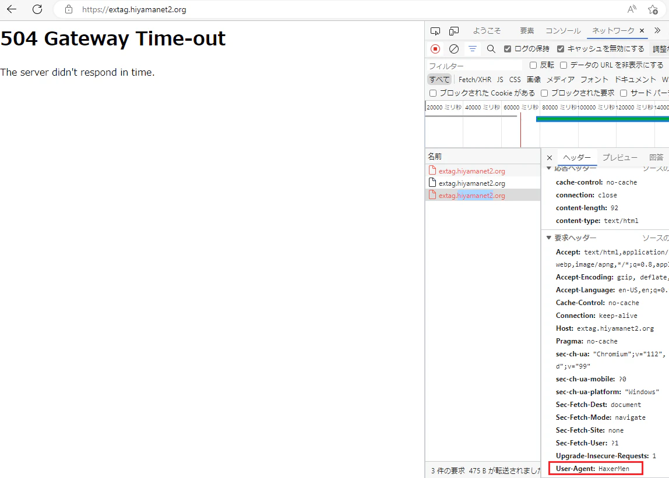This screenshot has height=478, width=669.
Task: Enable データの URL を非表示にする checkbox
Action: (563, 65)
